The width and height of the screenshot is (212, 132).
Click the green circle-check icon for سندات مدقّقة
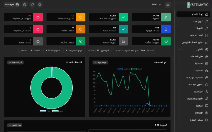[x=81, y=41]
